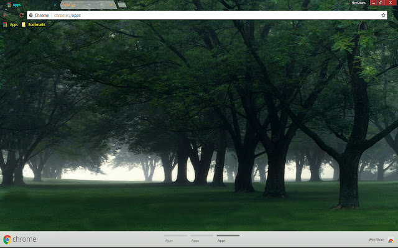
Task: Open the Chrome three-dot menu
Action: [392, 15]
